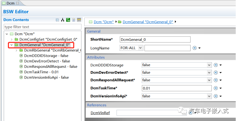Click DcmDDDIDStorage round action icon

[x=216, y=65]
